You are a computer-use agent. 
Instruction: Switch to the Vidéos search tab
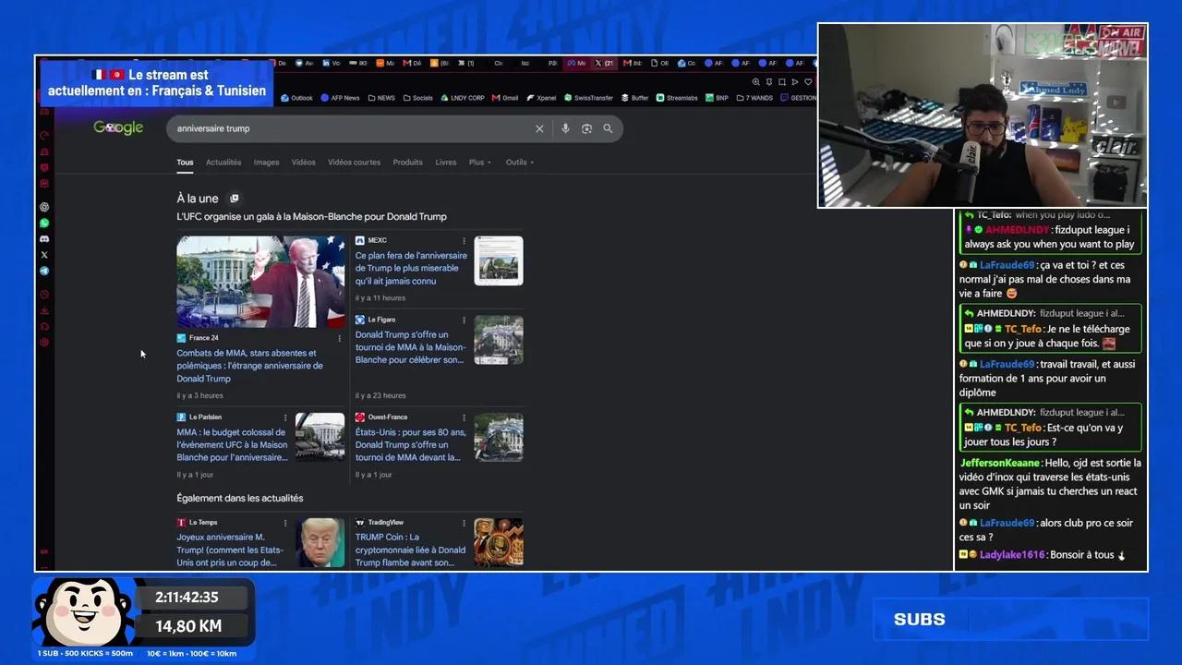tap(304, 163)
